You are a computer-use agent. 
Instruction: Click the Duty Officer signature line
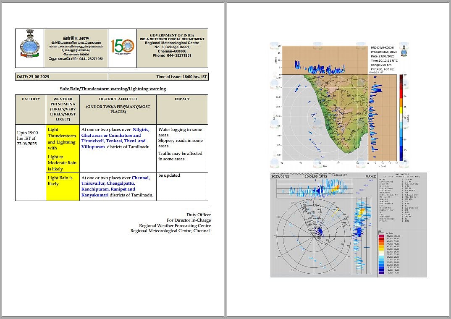199,214
